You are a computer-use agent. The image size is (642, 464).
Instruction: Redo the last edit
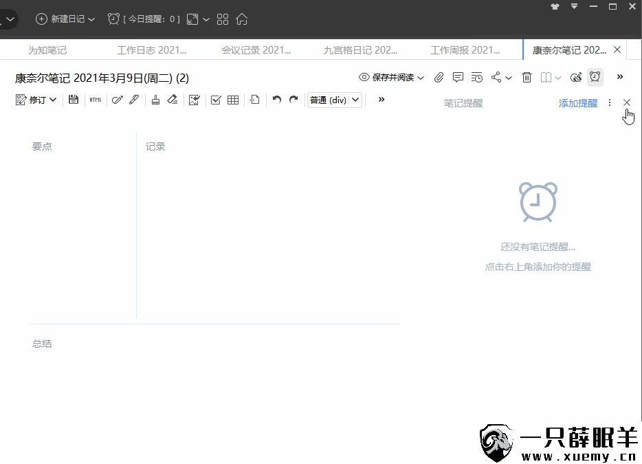tap(294, 100)
